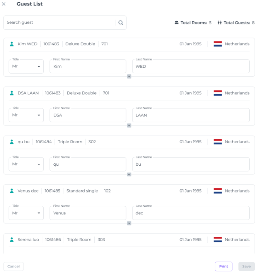
Task: Focus the Search guest field
Action: 60,23
